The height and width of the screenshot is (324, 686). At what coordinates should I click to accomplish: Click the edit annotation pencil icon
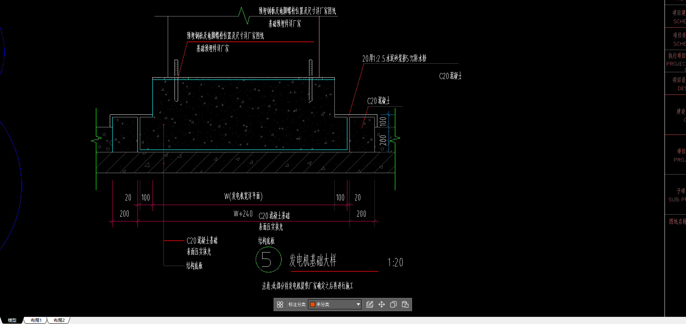370,304
